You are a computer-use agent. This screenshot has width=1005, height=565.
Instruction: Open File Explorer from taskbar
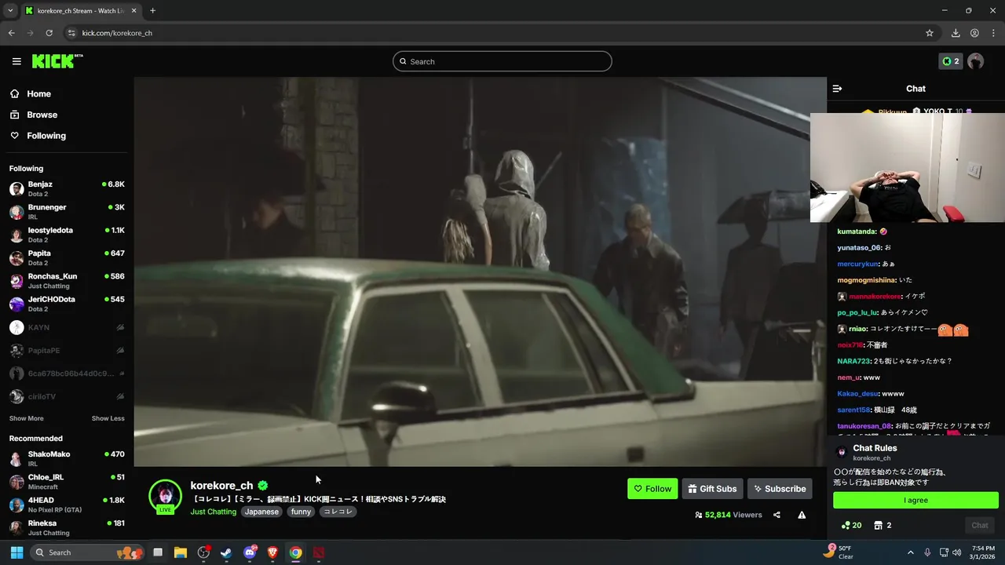(181, 552)
